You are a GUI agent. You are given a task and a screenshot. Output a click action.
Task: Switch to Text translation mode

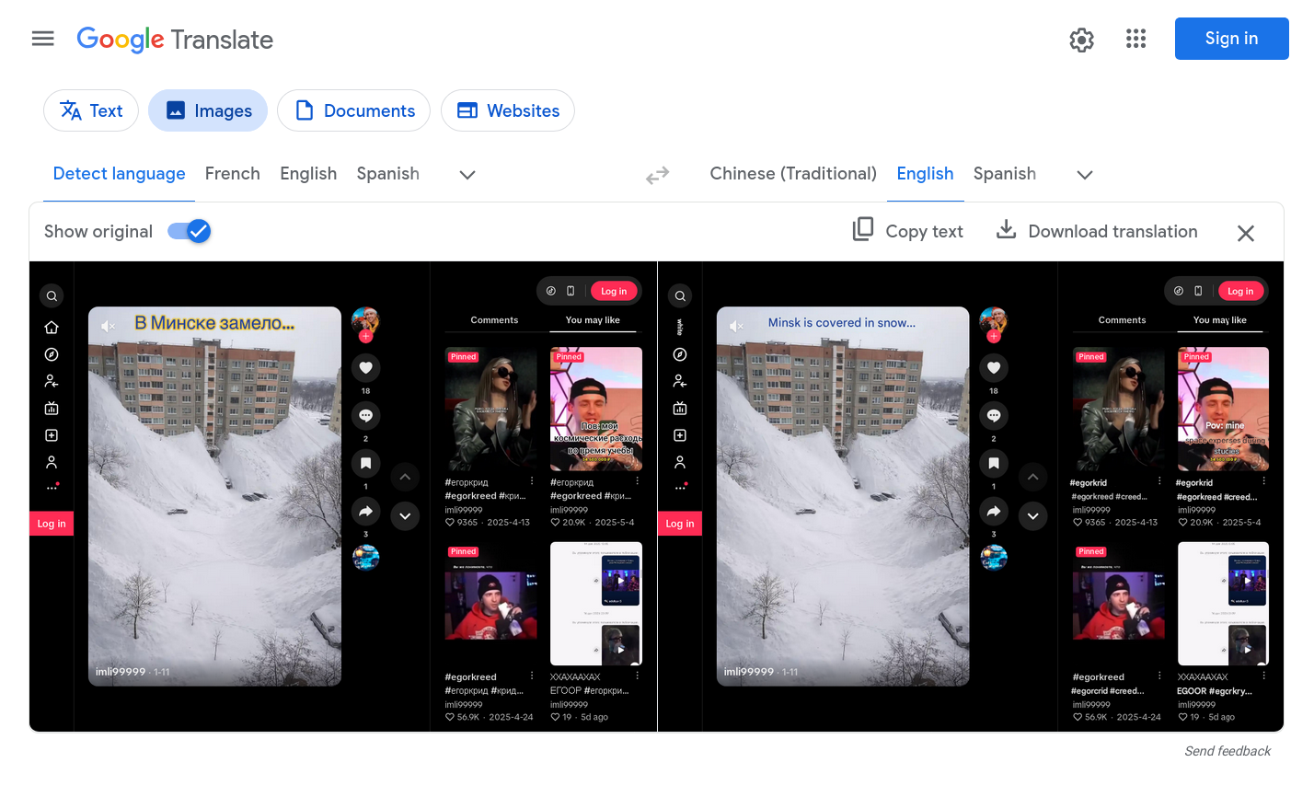pyautogui.click(x=91, y=111)
